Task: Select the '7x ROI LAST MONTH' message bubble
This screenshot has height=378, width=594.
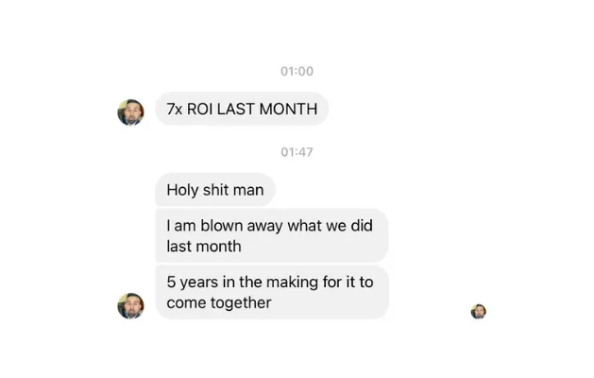Action: click(x=242, y=109)
